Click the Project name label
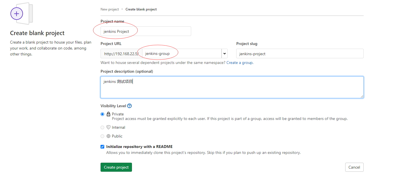The image size is (403, 187). [x=112, y=21]
